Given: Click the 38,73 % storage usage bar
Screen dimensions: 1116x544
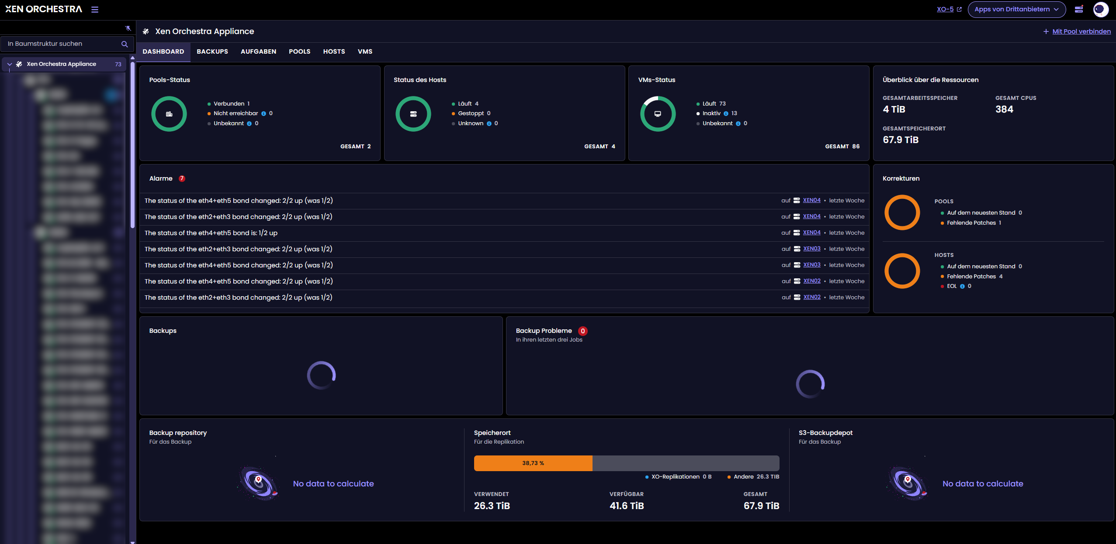Looking at the screenshot, I should coord(533,463).
